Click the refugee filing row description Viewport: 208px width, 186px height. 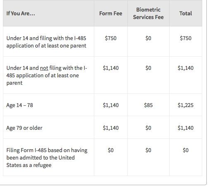click(x=47, y=157)
